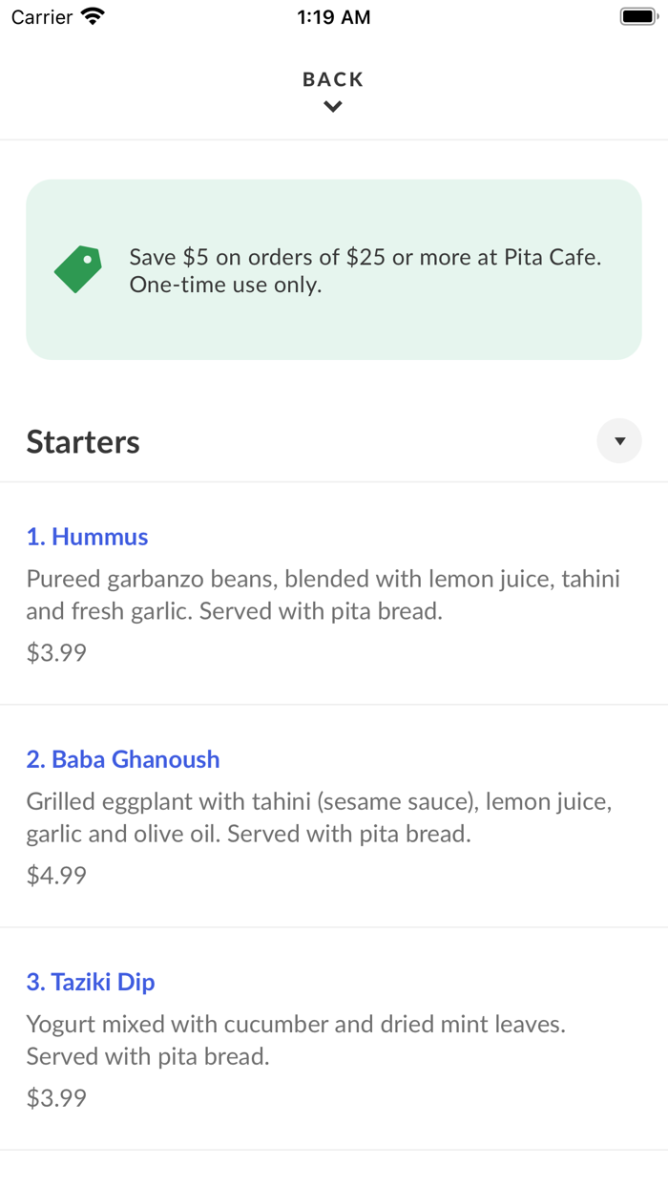The width and height of the screenshot is (668, 1188).
Task: Tap BACK at the top of the screen
Action: click(332, 79)
